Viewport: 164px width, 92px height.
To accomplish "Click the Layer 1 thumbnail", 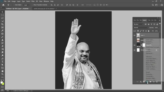I will 138,35.
